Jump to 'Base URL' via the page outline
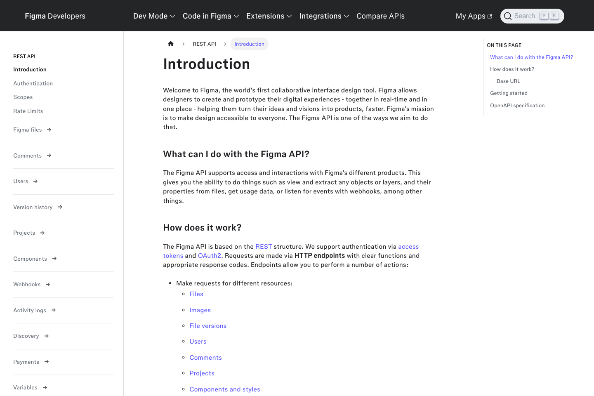Screen dimensions: 594x396 pos(508,81)
